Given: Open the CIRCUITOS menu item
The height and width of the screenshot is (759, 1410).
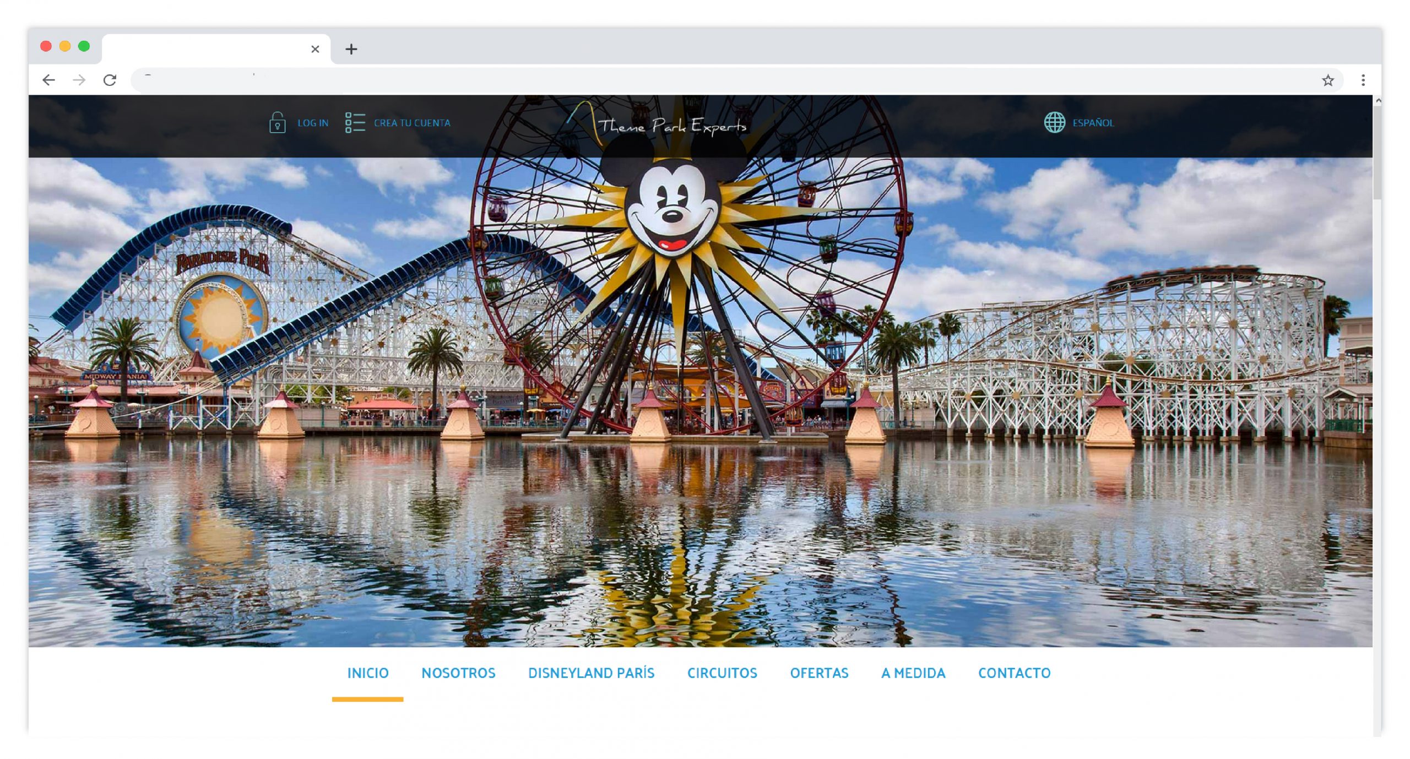Looking at the screenshot, I should click(722, 673).
